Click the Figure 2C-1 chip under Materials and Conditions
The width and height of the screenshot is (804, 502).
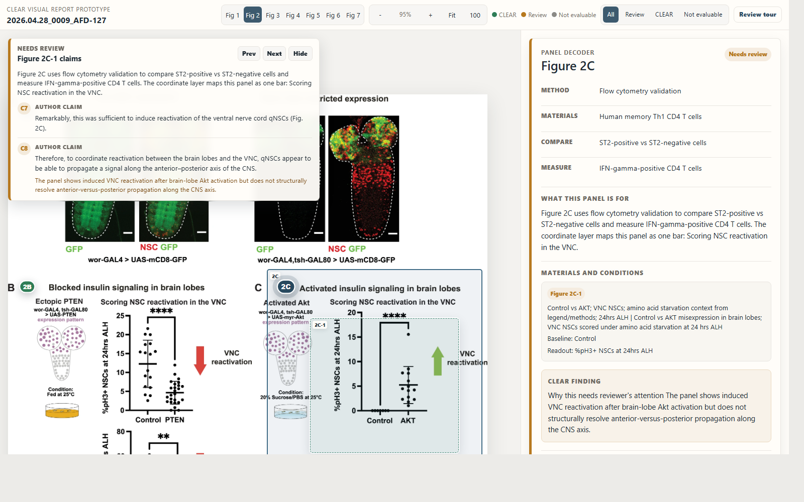point(566,294)
